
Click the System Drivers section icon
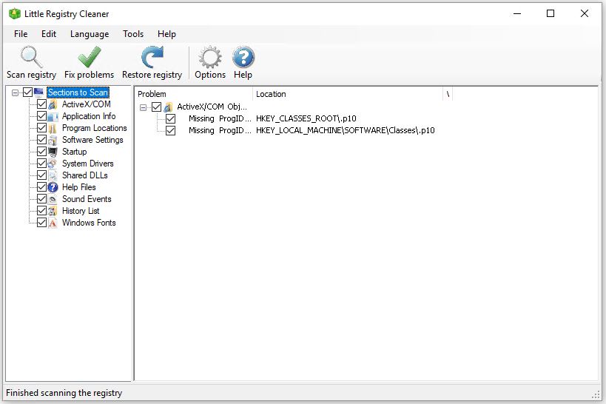point(53,164)
